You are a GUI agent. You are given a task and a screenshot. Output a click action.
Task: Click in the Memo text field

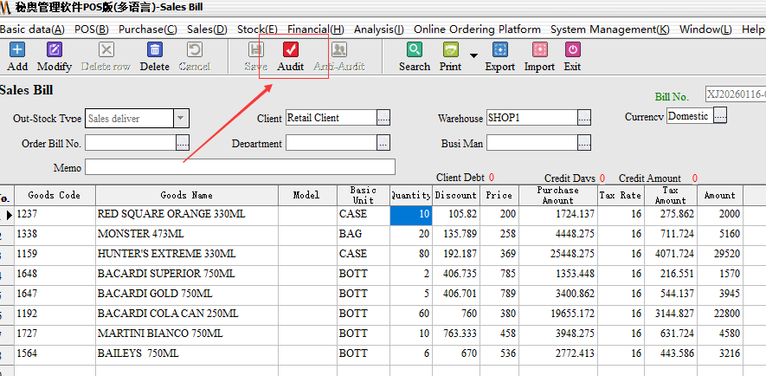tap(240, 167)
